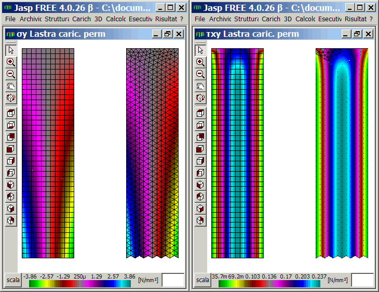Set left-face cube view in τxy window
Screen dimensions: 379x292
click(x=200, y=173)
